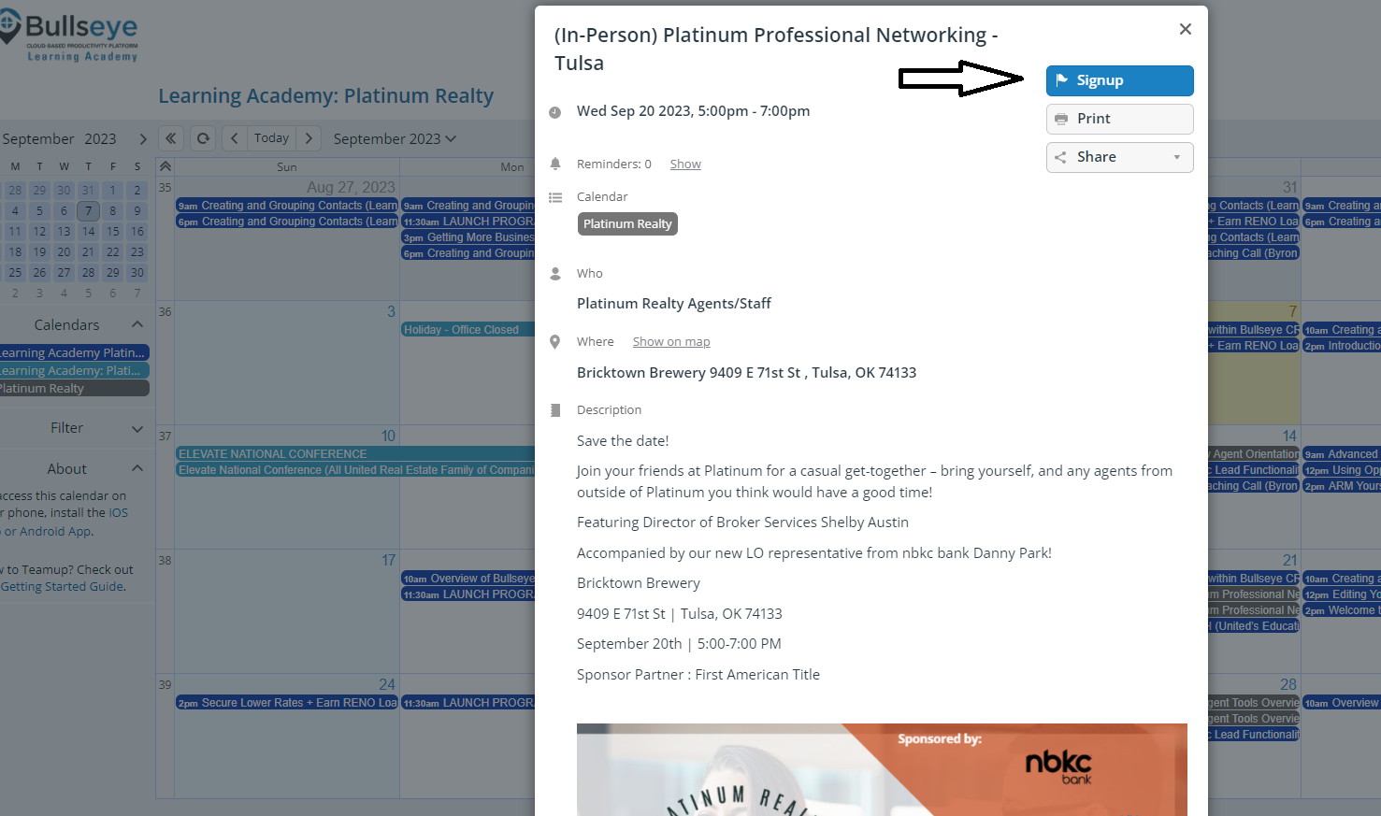Go to next period in toolbar

(x=309, y=138)
